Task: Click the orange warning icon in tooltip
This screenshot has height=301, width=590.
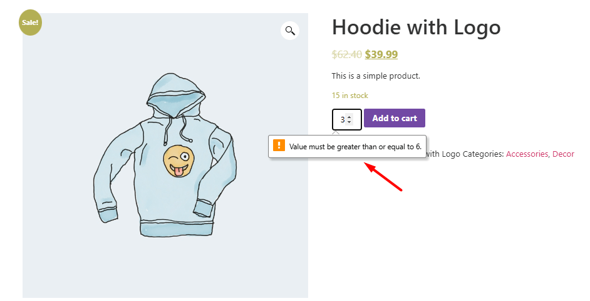Action: (279, 146)
